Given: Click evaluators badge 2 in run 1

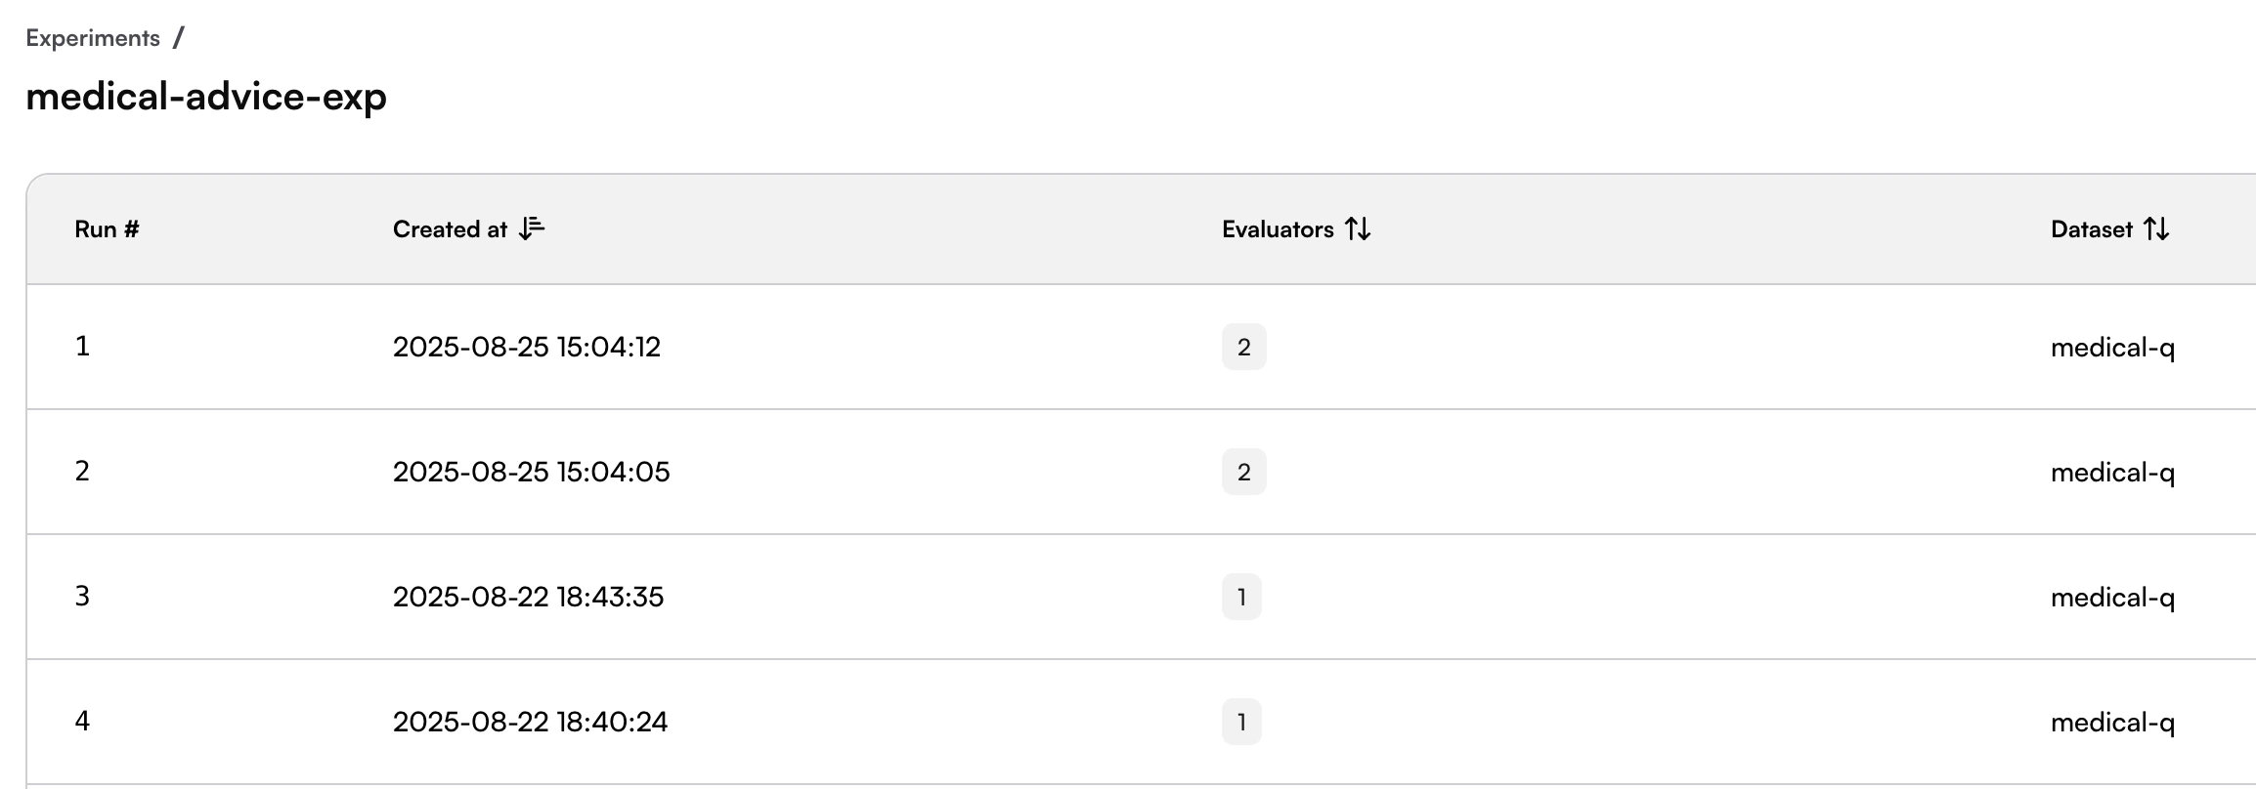Looking at the screenshot, I should [1243, 347].
